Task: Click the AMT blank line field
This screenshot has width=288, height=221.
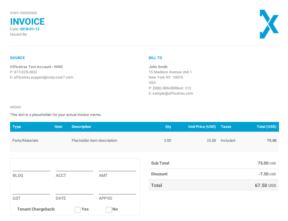Action: tap(117, 168)
